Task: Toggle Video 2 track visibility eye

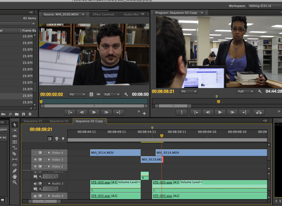Action: (x=35, y=166)
